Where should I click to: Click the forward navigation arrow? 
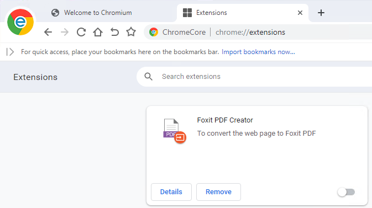click(65, 32)
